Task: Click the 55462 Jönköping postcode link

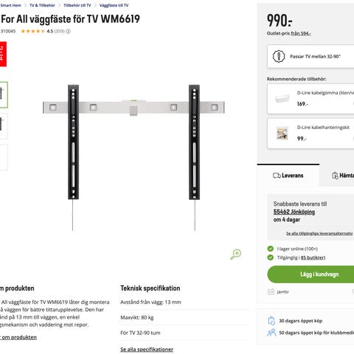Action: click(x=294, y=212)
